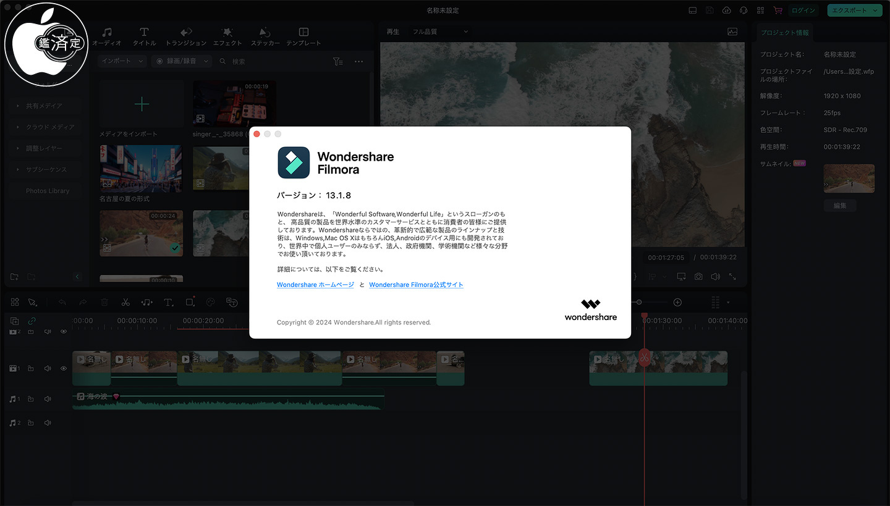Select Photos Library in the sidebar
Image resolution: width=890 pixels, height=506 pixels.
pyautogui.click(x=48, y=191)
